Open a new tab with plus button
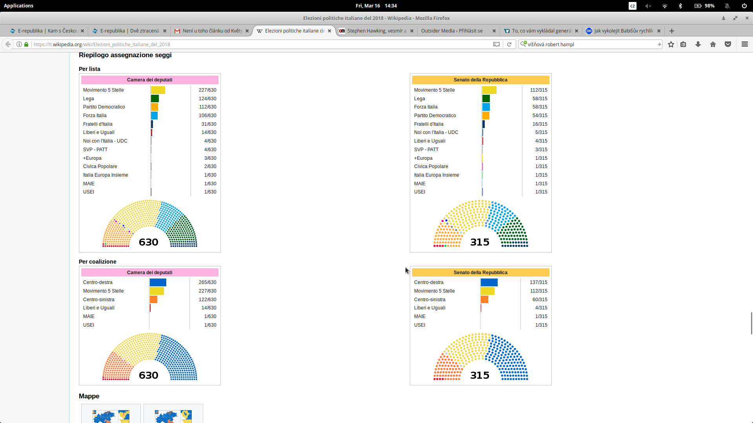The image size is (753, 423). pos(672,31)
